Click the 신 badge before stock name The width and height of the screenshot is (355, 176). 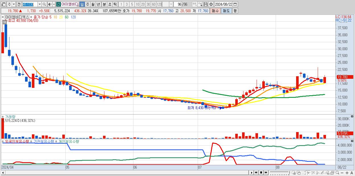pos(58,4)
